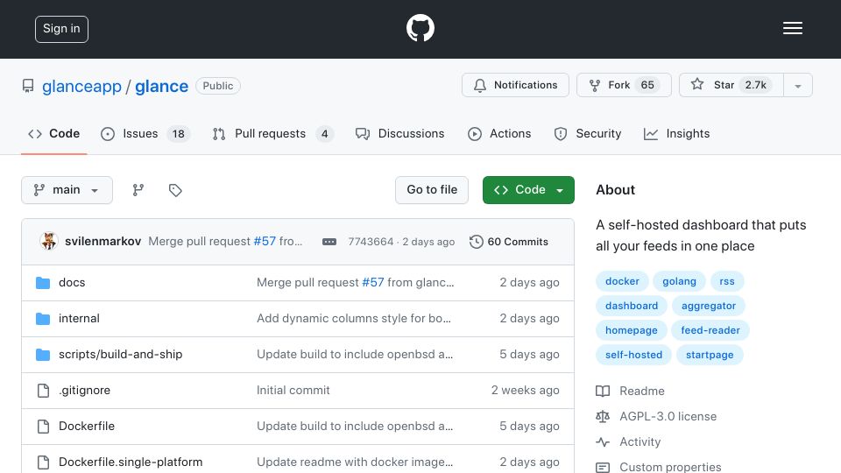
Task: Open the .gitignore file
Action: pos(84,391)
